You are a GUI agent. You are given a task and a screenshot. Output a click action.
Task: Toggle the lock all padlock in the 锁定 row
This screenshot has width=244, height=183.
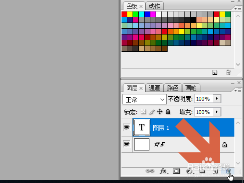click(x=168, y=112)
